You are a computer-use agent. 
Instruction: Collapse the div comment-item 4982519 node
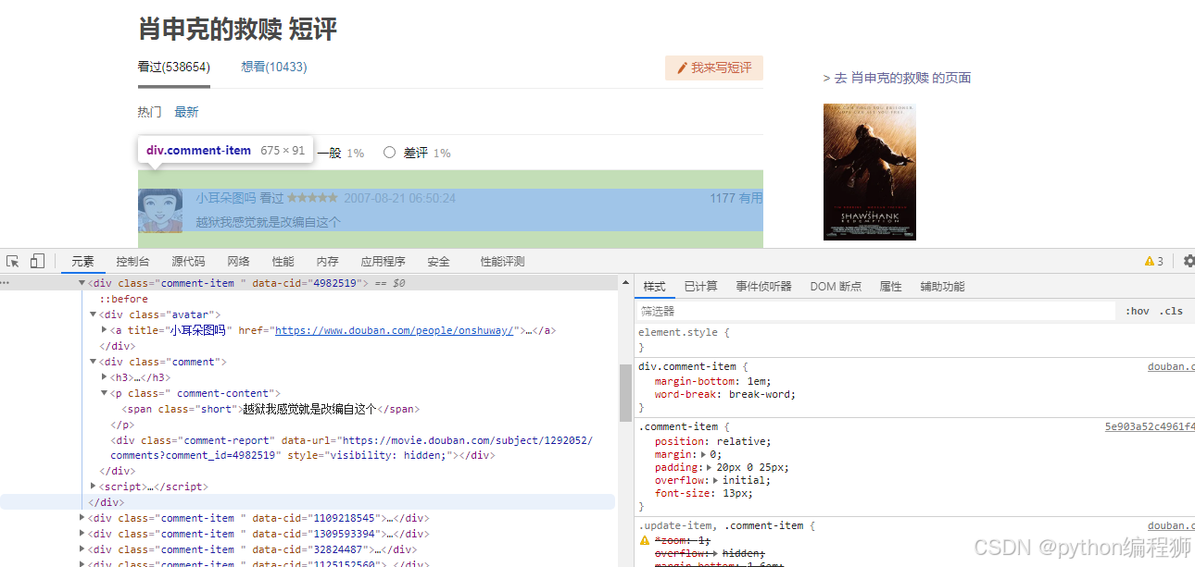point(82,283)
